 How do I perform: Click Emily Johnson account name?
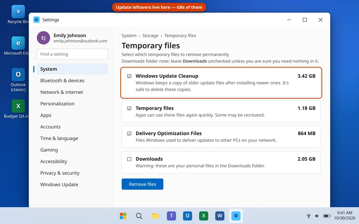pyautogui.click(x=70, y=35)
